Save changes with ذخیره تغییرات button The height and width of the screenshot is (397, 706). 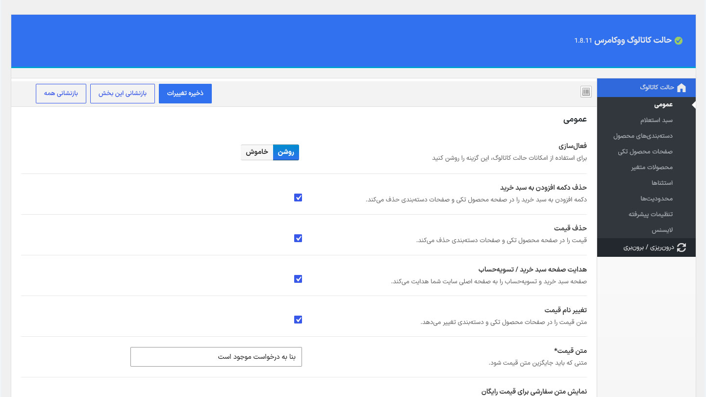pyautogui.click(x=185, y=94)
